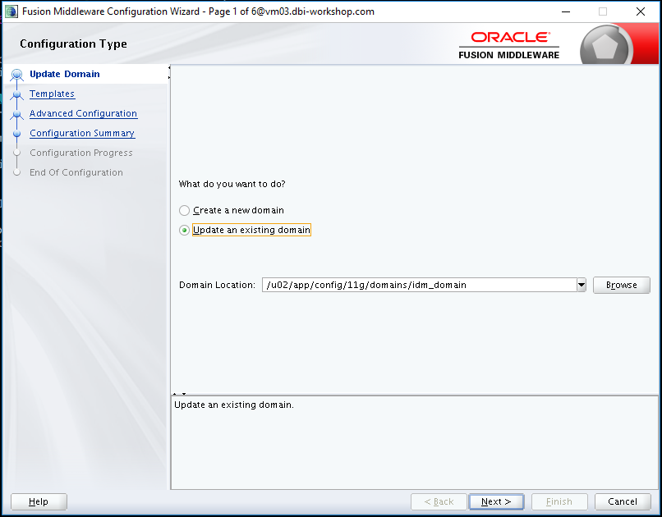Click Browse to choose a domain folder
Screen dimensions: 662x517
click(622, 285)
